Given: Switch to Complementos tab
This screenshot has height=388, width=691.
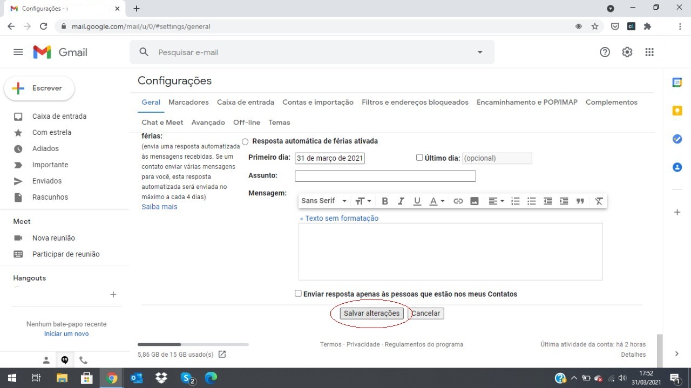Looking at the screenshot, I should click(x=612, y=102).
